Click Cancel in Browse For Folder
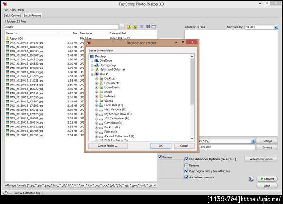283x204 pixels. tap(184, 146)
